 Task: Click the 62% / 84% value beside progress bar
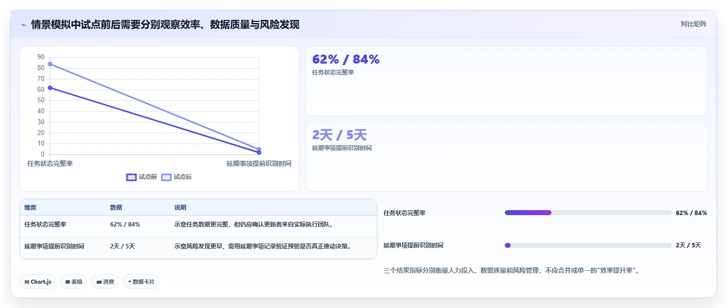tap(691, 213)
